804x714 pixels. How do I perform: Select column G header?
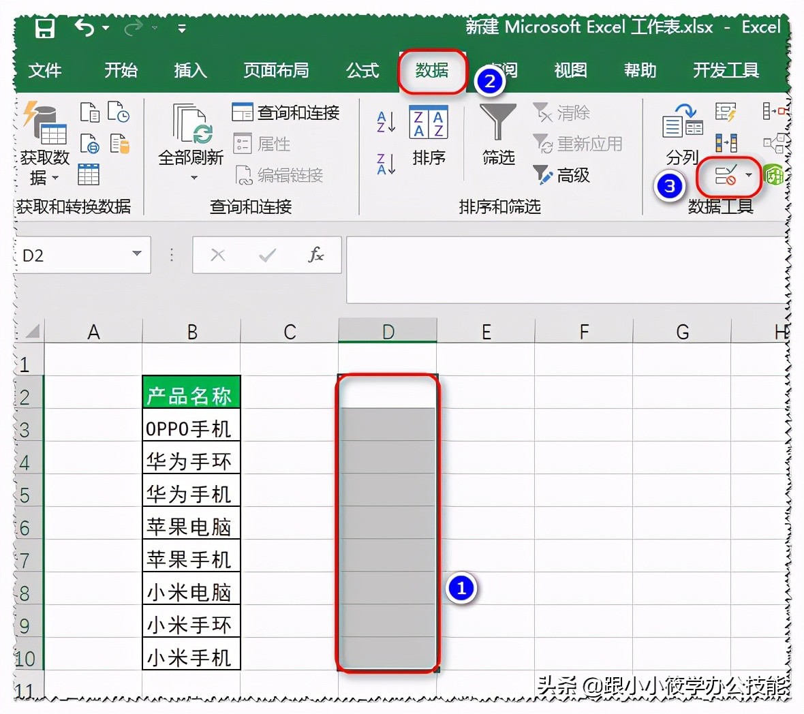point(682,331)
